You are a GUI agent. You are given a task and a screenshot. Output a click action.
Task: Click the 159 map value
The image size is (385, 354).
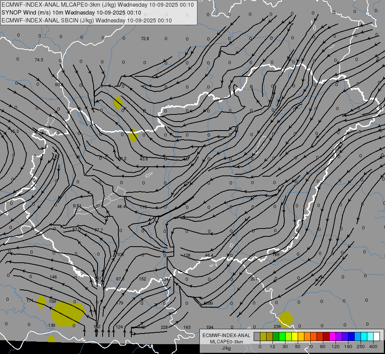[53, 301]
